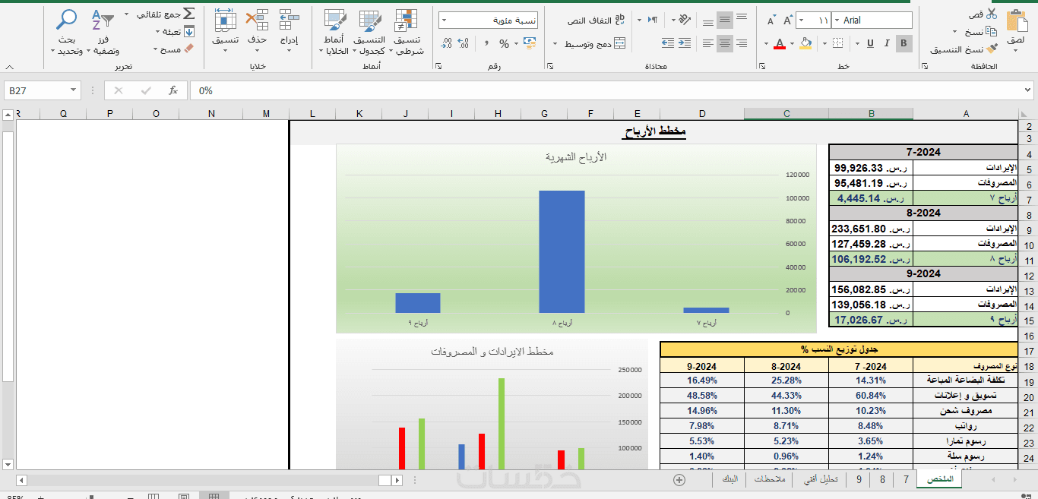Image resolution: width=1038 pixels, height=499 pixels.
Task: Click the comma style icon
Action: pyautogui.click(x=485, y=44)
